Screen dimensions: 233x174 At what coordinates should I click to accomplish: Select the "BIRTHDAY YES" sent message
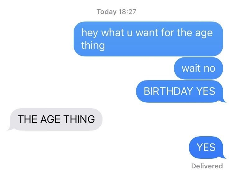[180, 91]
